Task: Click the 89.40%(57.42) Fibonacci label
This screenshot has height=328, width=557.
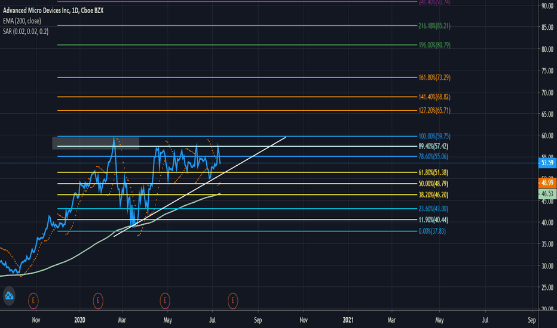Action: [433, 146]
